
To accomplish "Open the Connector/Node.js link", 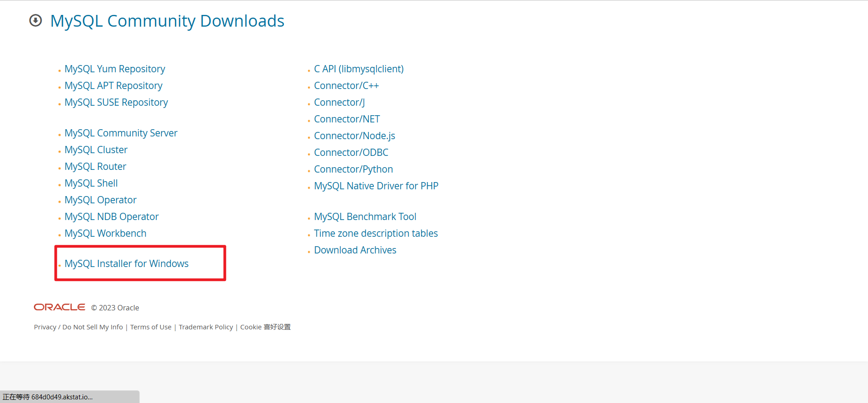I will point(354,136).
